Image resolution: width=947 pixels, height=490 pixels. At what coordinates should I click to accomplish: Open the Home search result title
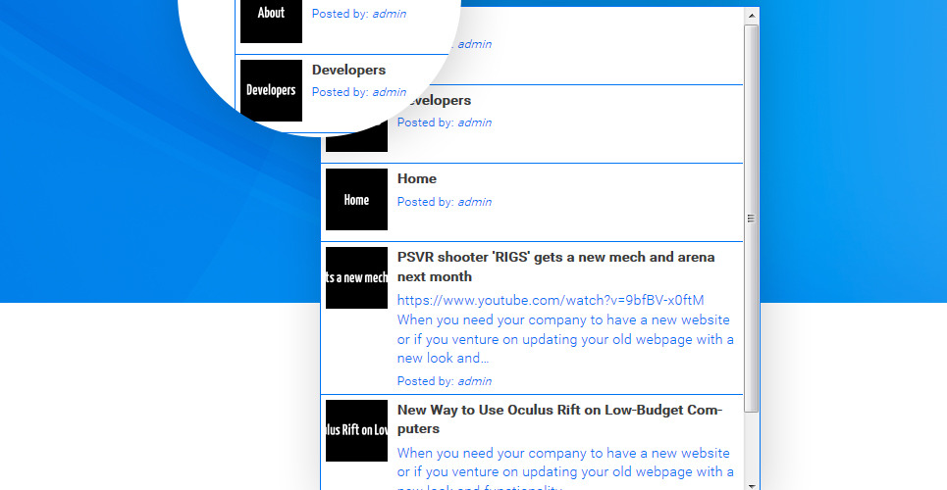(417, 179)
